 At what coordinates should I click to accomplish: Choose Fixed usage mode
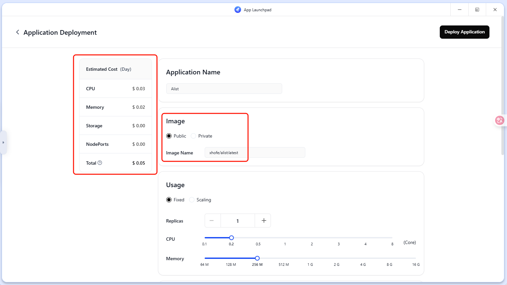click(x=169, y=200)
